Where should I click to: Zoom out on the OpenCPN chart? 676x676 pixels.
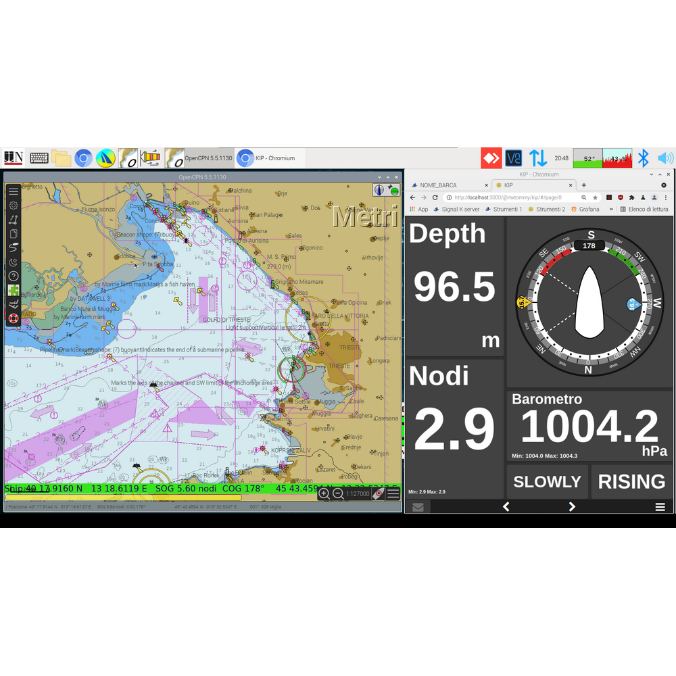(x=339, y=493)
